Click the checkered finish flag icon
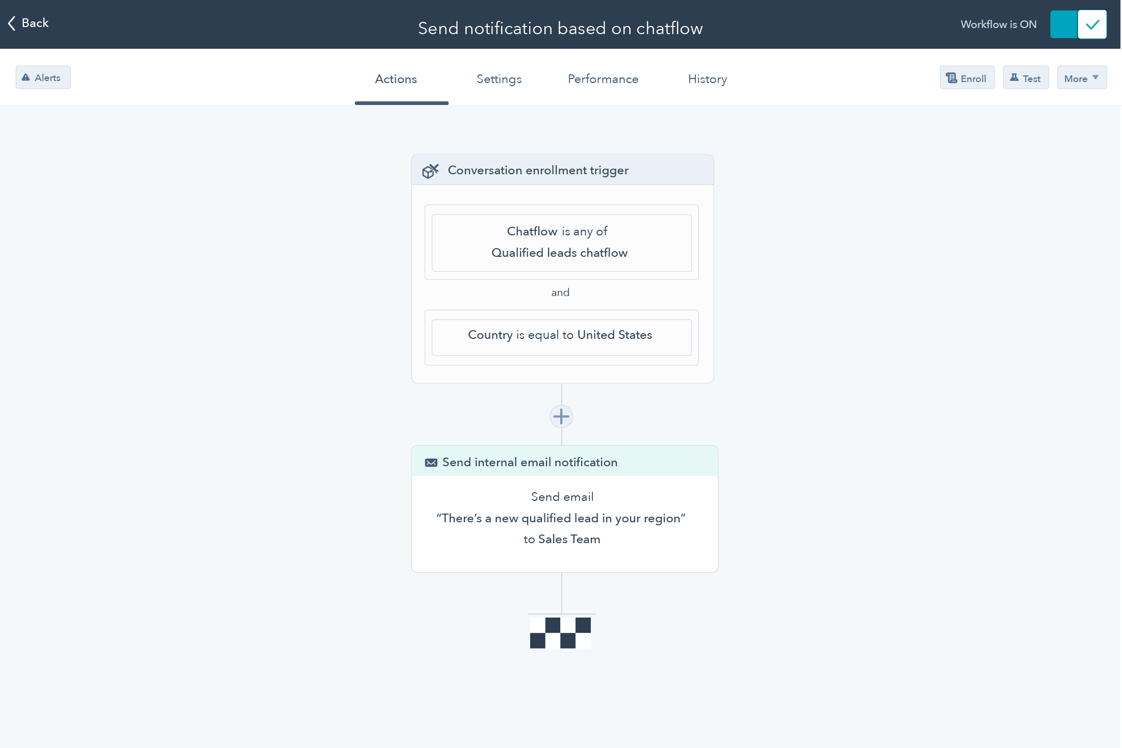Screen dimensions: 1122x748 tap(560, 632)
